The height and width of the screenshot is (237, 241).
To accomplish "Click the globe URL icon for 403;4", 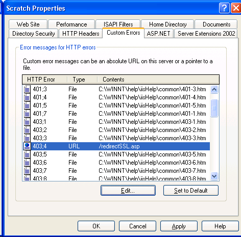I will [x=27, y=146].
